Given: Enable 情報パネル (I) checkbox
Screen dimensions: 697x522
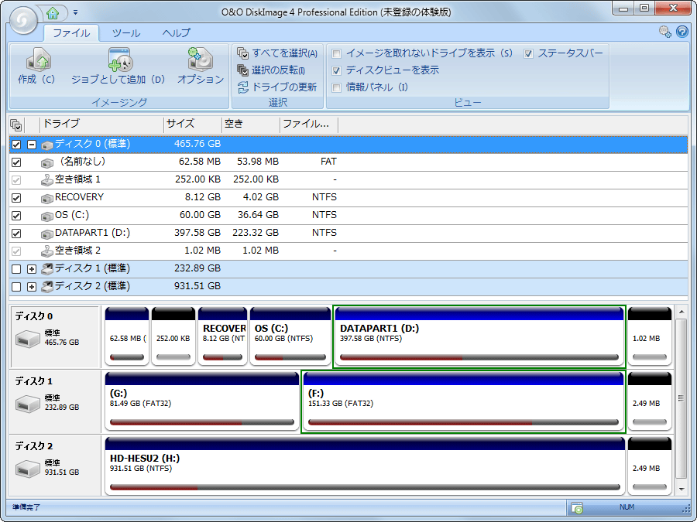Looking at the screenshot, I should (x=337, y=87).
